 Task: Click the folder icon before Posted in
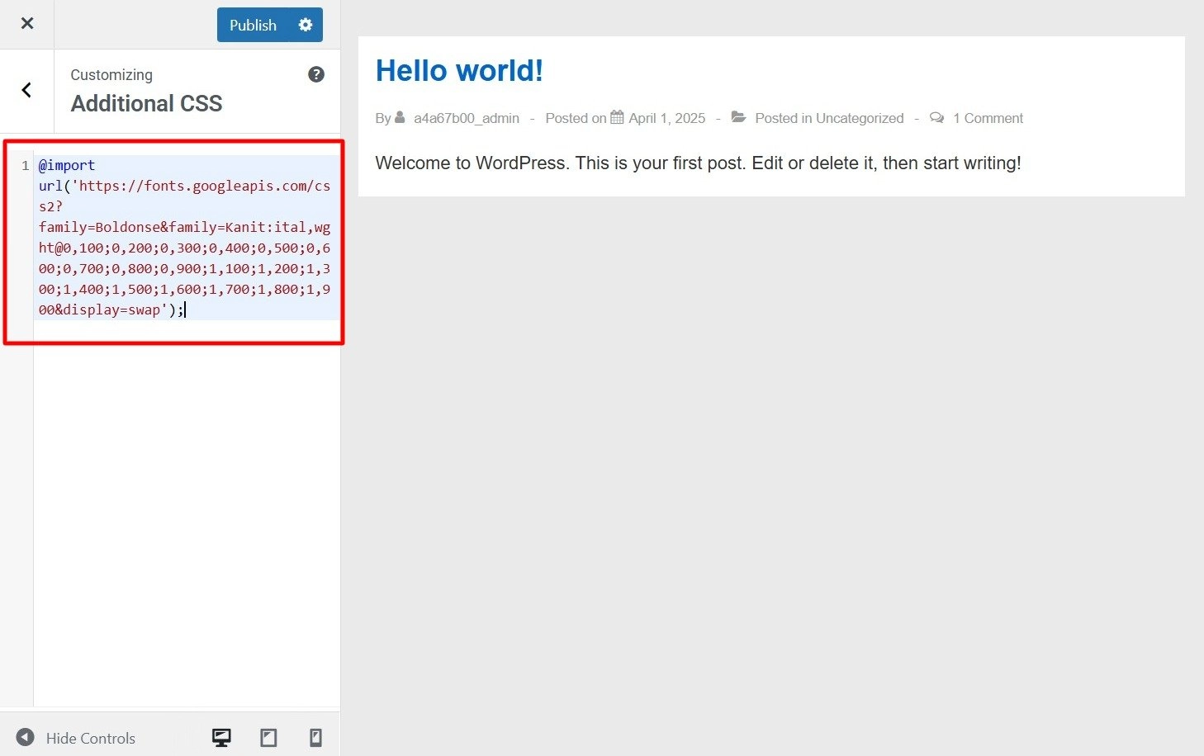[x=739, y=117]
